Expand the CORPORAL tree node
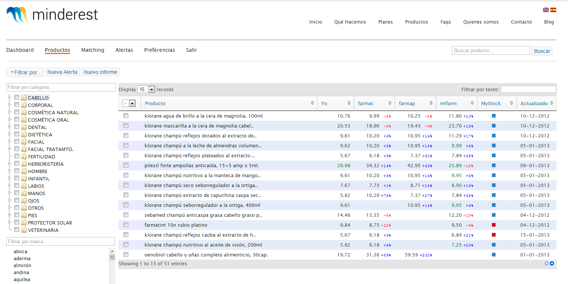 (9, 105)
